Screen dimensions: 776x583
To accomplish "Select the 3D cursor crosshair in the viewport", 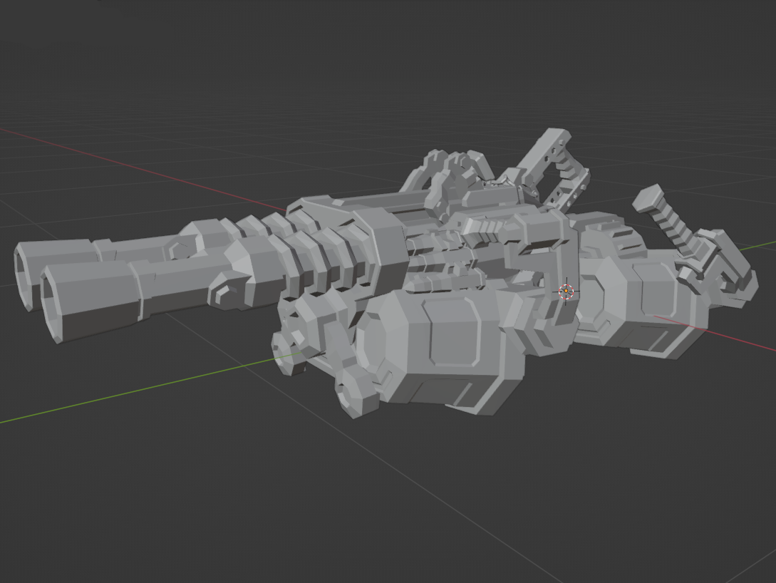I will coord(567,291).
